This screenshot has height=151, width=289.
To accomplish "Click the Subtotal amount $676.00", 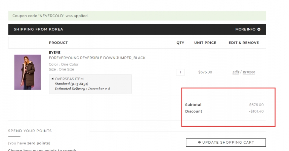I will (256, 105).
